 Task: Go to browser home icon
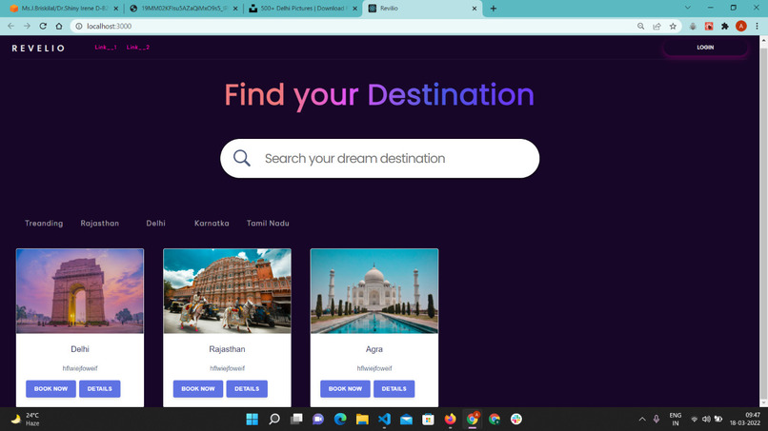[x=59, y=26]
